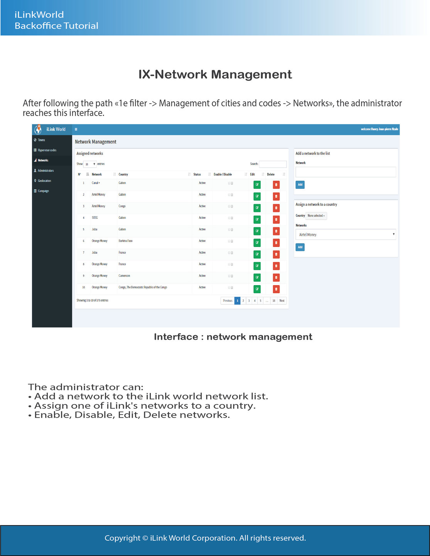Viewport: 430px width, 556px height.
Task: Go to Administrators in the sidebar
Action: 46,171
